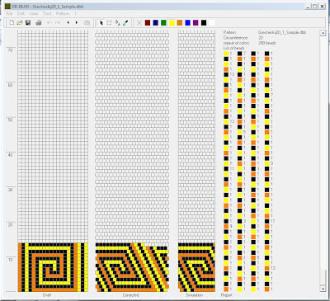Shift pattern right with the right arrow
This screenshot has width=330, height=301.
(x=77, y=23)
